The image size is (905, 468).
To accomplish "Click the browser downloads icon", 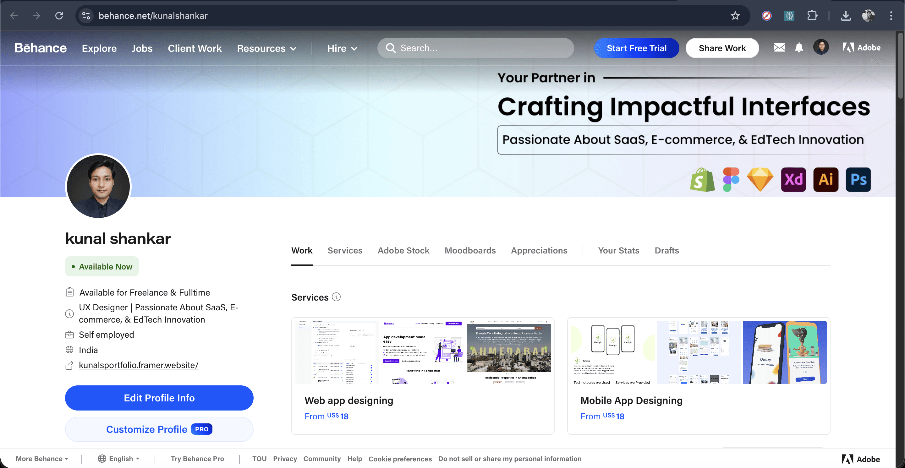I will (845, 16).
